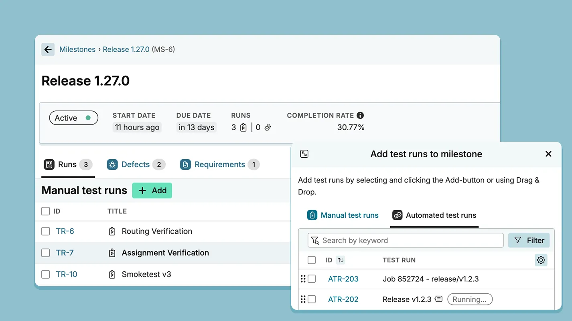Open the completion rate info tooltip
Screen dimensions: 572x321
point(360,115)
